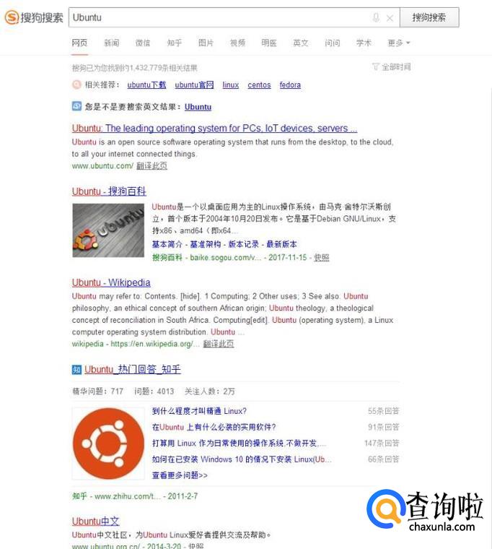Click the orange Ubuntu logo thumbnail

click(108, 444)
